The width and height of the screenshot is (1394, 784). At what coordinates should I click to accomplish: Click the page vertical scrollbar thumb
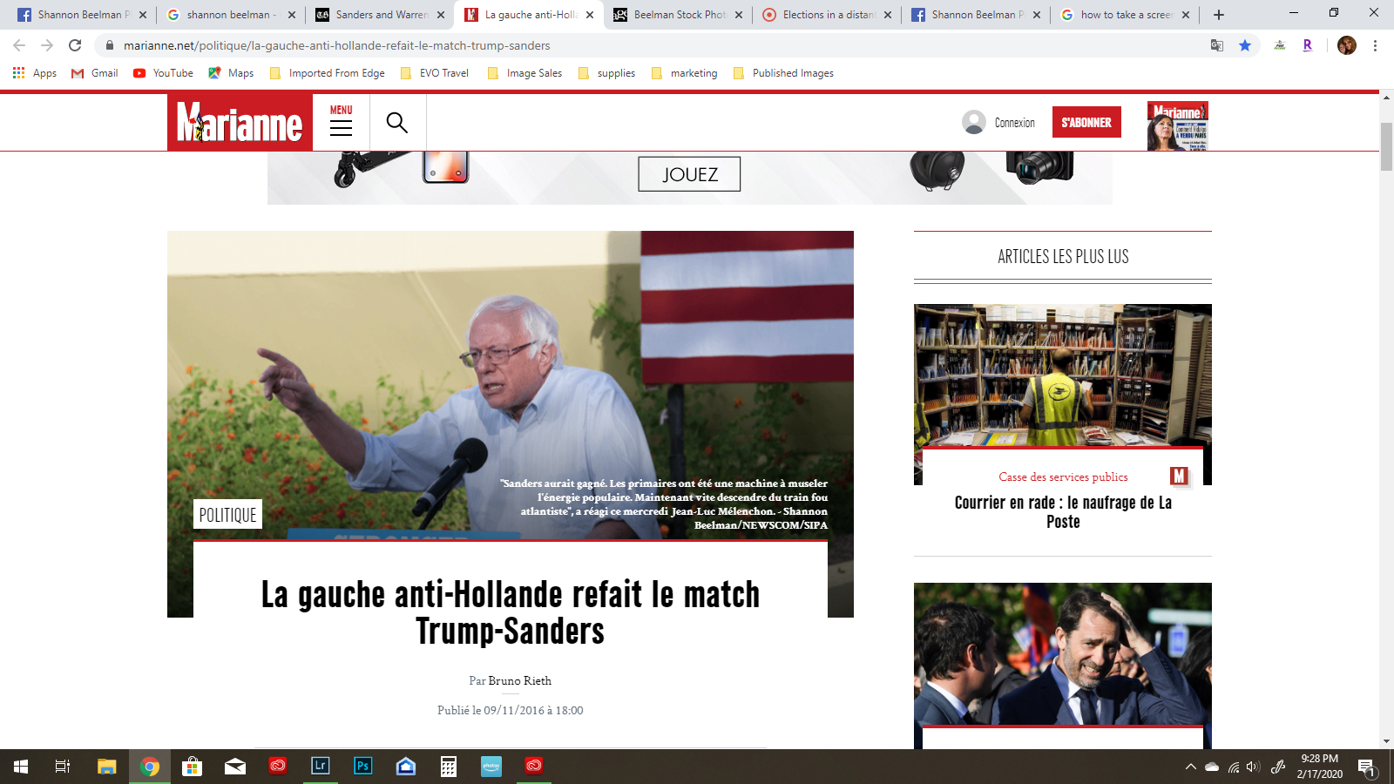coord(1386,146)
